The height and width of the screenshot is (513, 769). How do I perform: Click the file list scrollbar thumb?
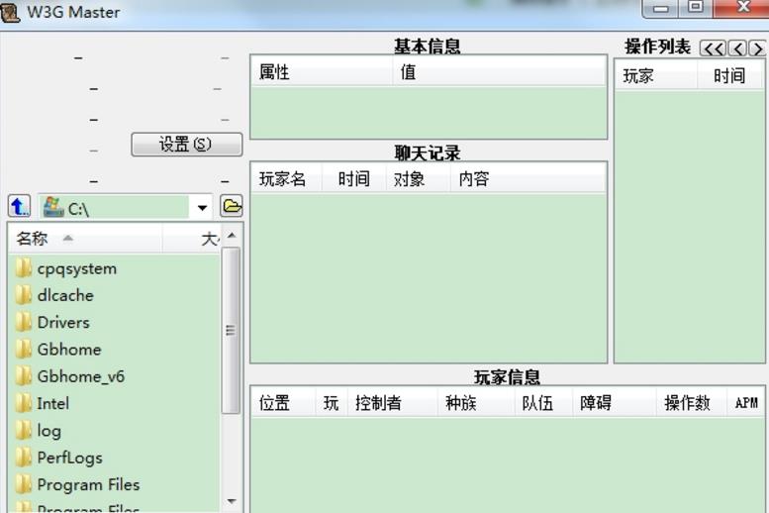click(231, 331)
